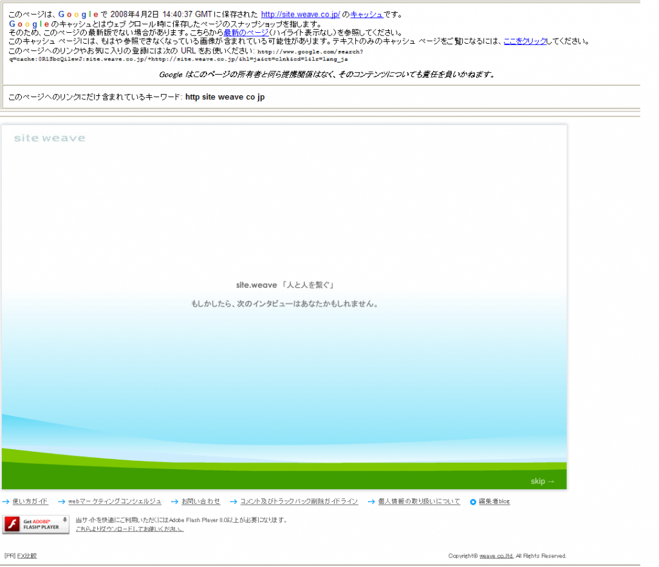Click the arrow icon beside 個人情報の取り扱いについて
Image resolution: width=659 pixels, height=567 pixels.
coord(372,501)
